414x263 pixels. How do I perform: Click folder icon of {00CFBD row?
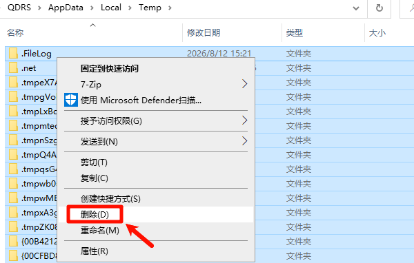click(13, 255)
